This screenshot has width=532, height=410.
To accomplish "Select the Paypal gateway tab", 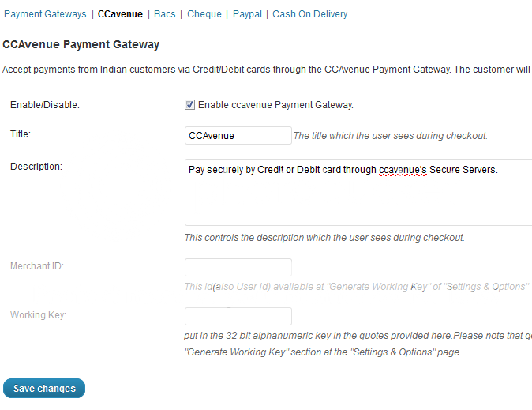I will click(x=247, y=14).
